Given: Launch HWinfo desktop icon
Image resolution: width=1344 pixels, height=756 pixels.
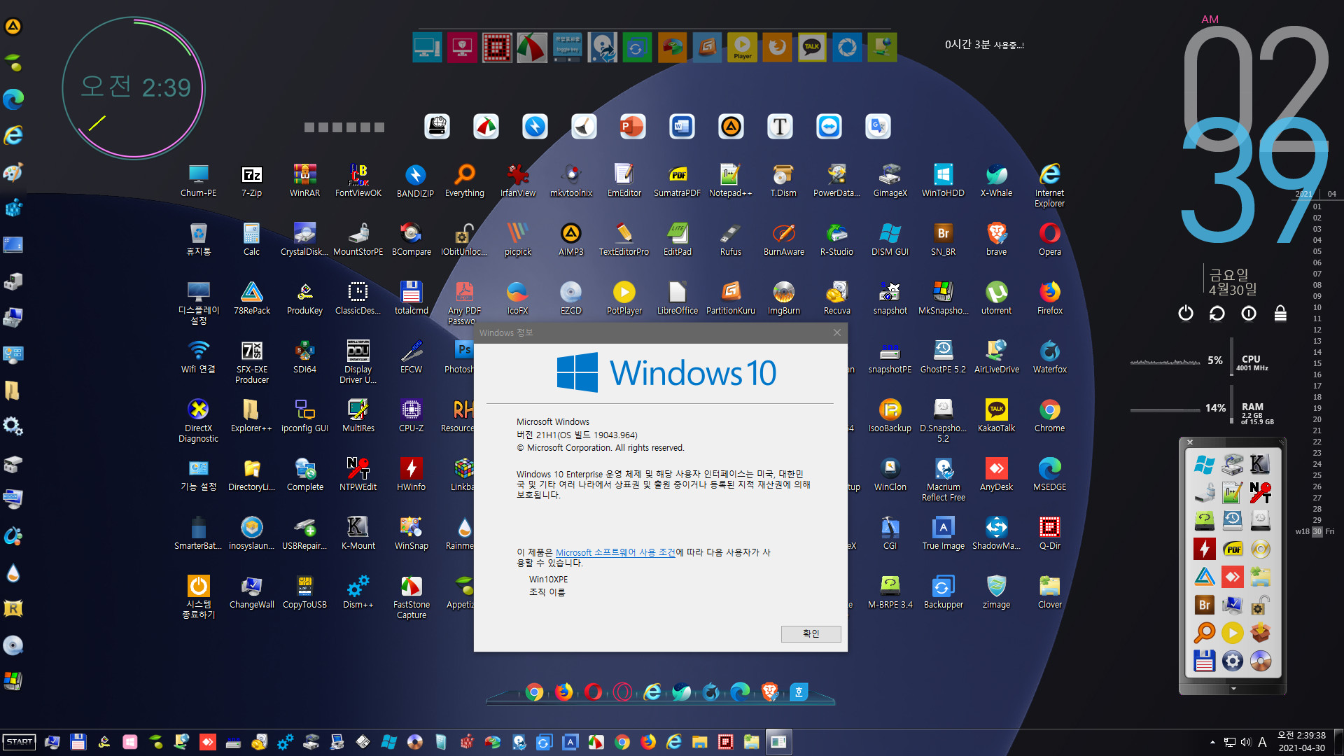Looking at the screenshot, I should click(411, 474).
